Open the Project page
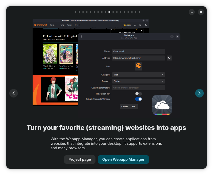Screen dimensions: 213x175 coord(80,159)
